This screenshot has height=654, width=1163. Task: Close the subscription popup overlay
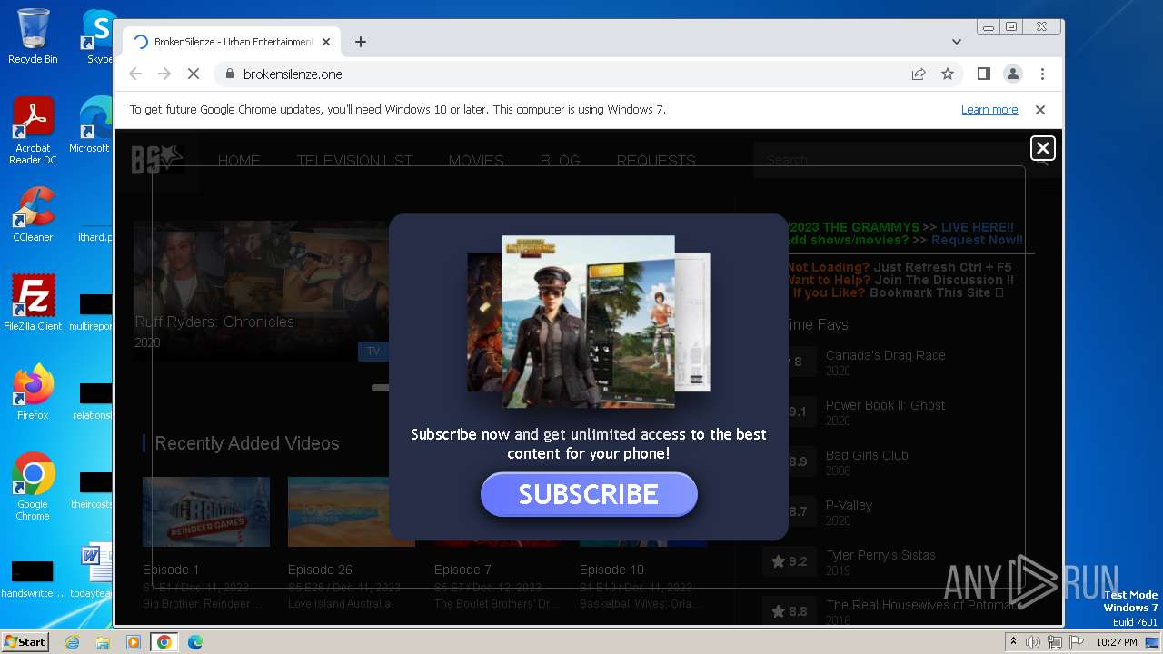(x=1042, y=148)
